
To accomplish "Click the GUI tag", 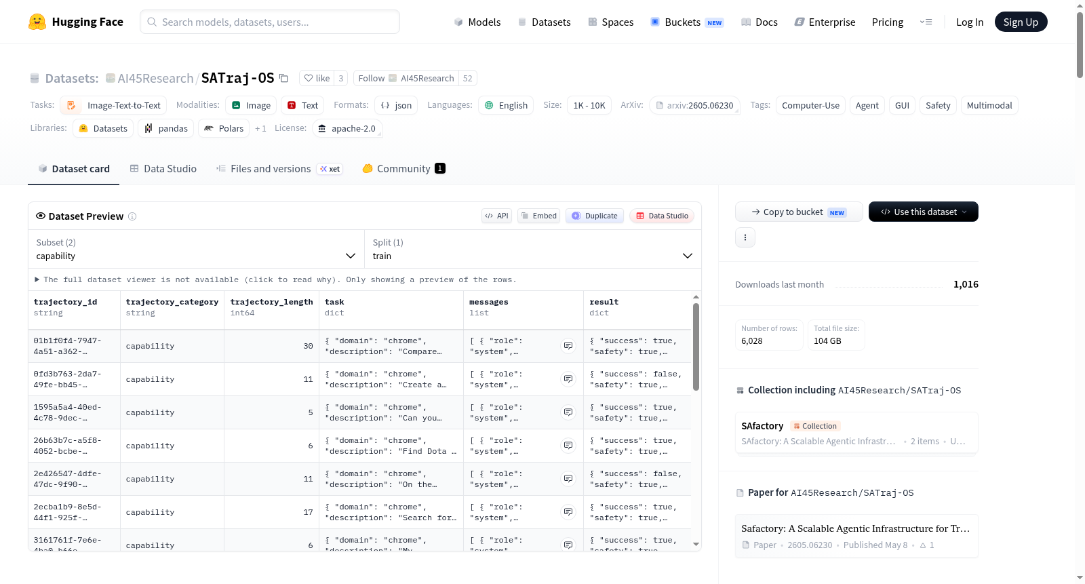I will point(902,105).
